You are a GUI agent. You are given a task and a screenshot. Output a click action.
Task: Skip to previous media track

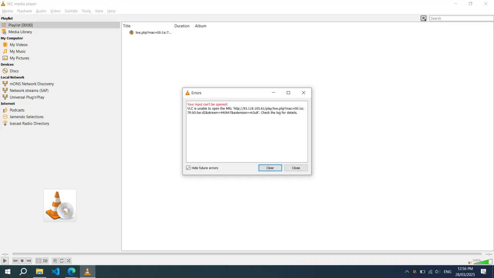[15, 261]
